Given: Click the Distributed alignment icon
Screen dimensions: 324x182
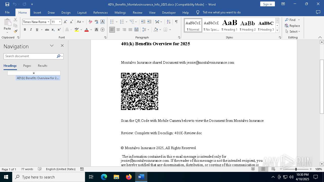Looking at the screenshot, I should pyautogui.click(x=136, y=30).
